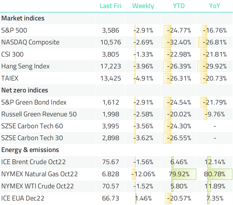Click the "Market indices" section heading
The image size is (233, 205).
click(23, 18)
